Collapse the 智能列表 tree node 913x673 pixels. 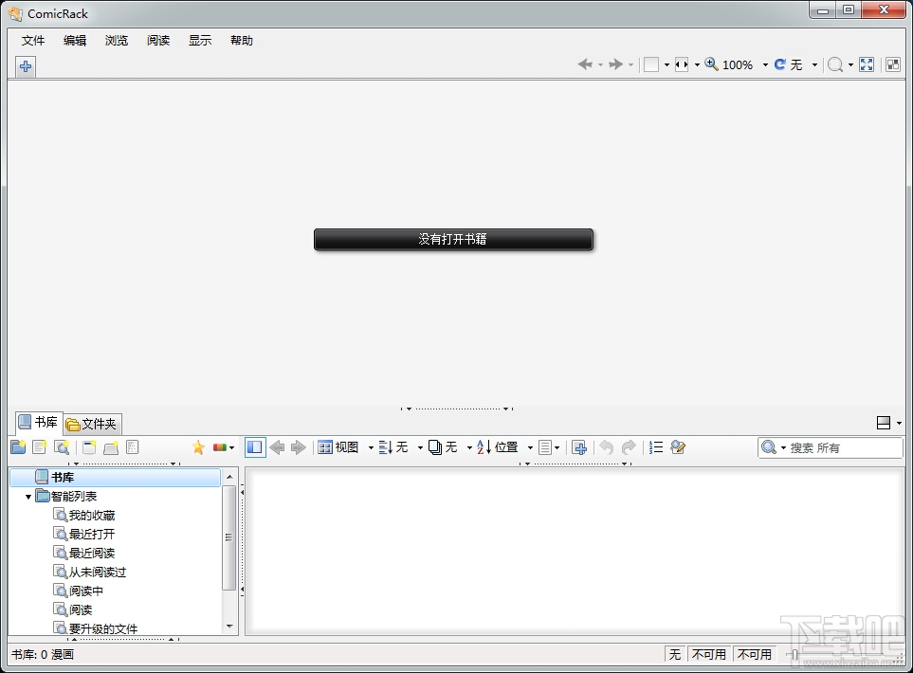click(x=27, y=497)
